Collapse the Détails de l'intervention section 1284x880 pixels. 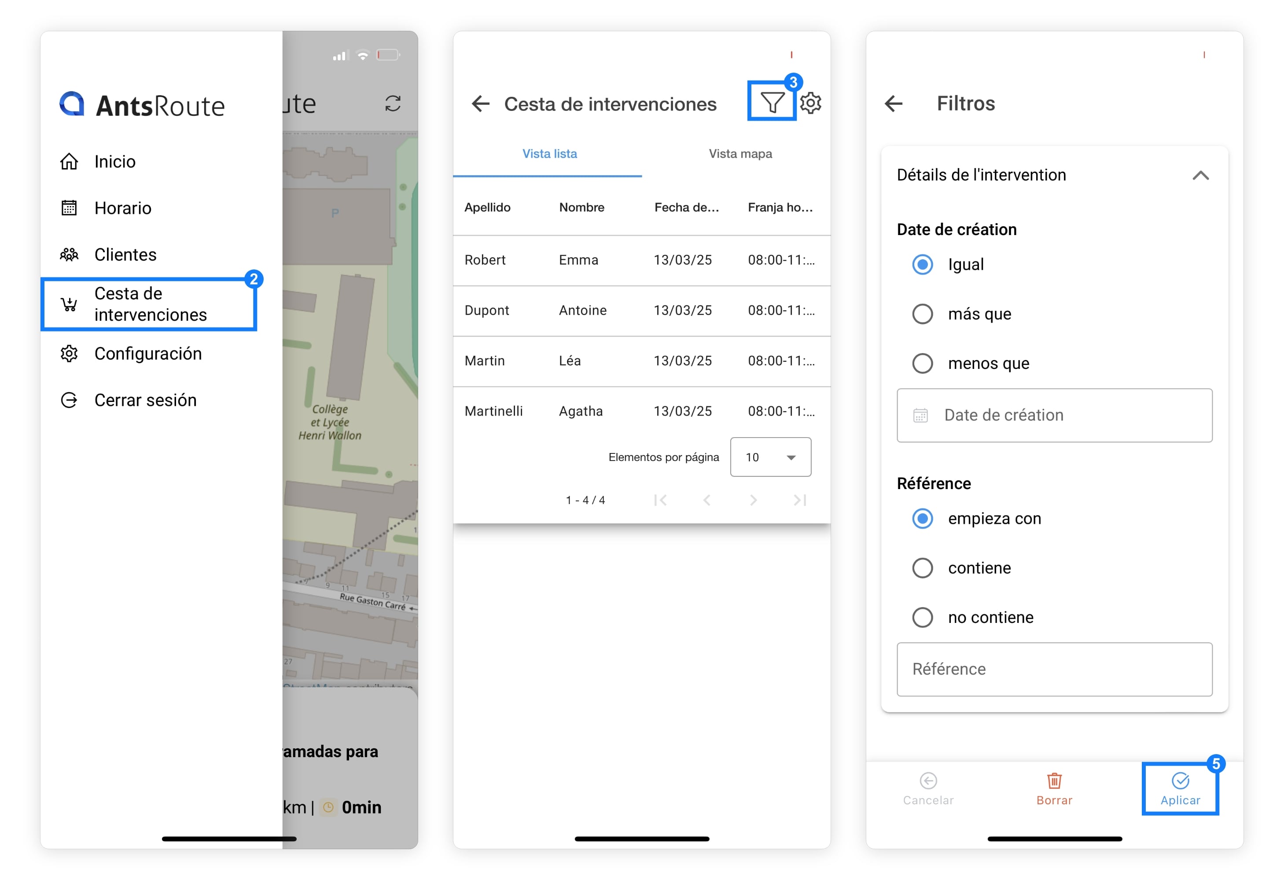pyautogui.click(x=1200, y=176)
